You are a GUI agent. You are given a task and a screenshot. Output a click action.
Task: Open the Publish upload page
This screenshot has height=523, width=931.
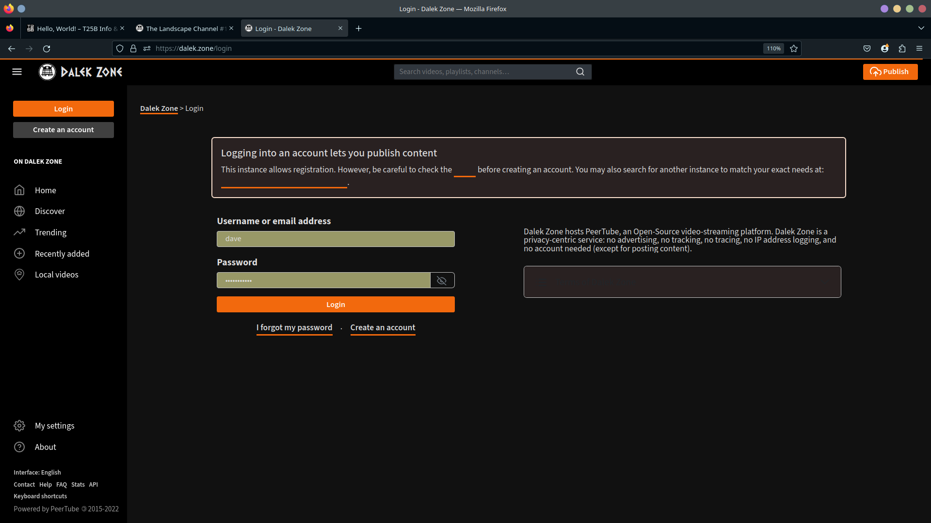[x=890, y=72]
